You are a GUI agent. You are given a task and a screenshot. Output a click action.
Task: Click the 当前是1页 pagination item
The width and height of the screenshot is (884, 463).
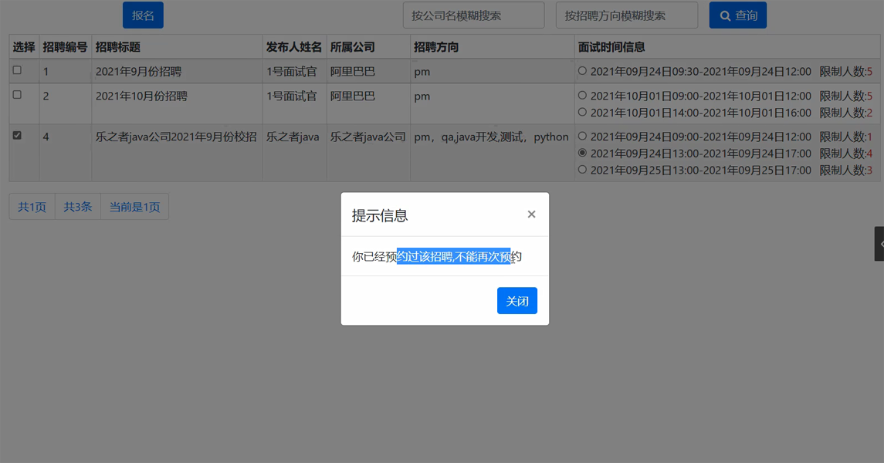(x=134, y=207)
